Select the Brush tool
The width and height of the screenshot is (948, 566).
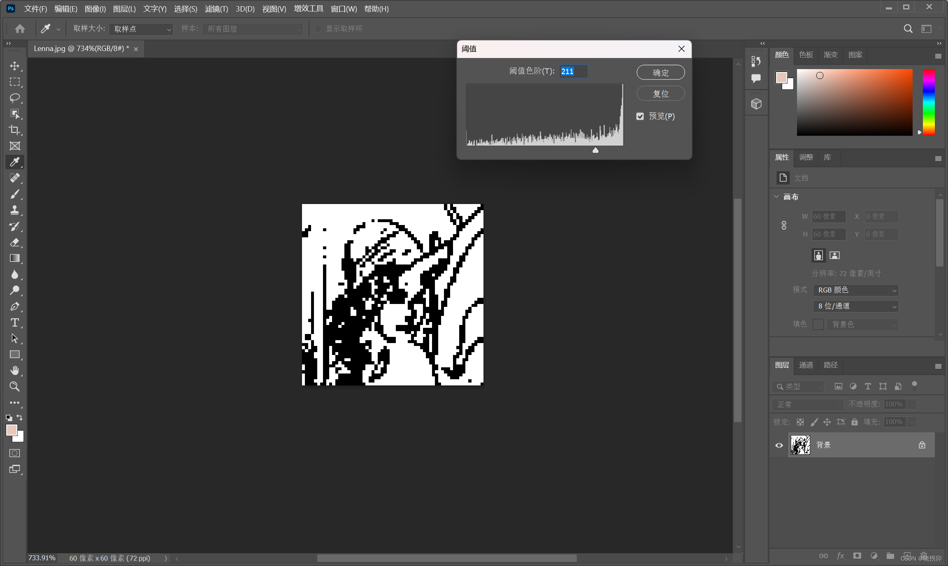click(x=15, y=194)
